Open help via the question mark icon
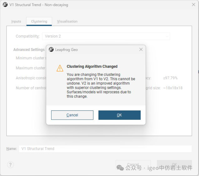Image resolution: width=199 pixels, height=176 pixels. click(10, 164)
